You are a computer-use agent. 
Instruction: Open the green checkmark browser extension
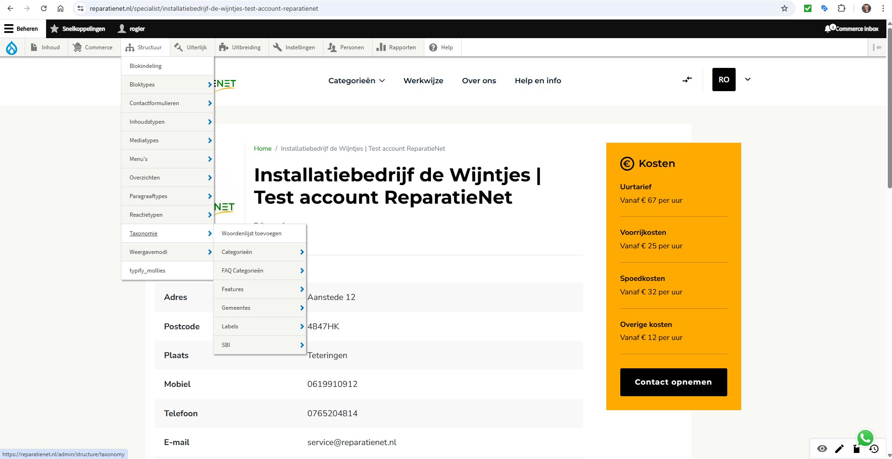point(808,8)
